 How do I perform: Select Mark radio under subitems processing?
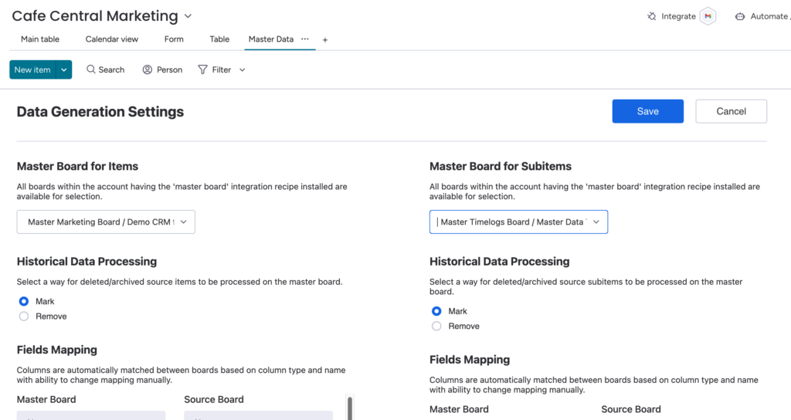(436, 311)
